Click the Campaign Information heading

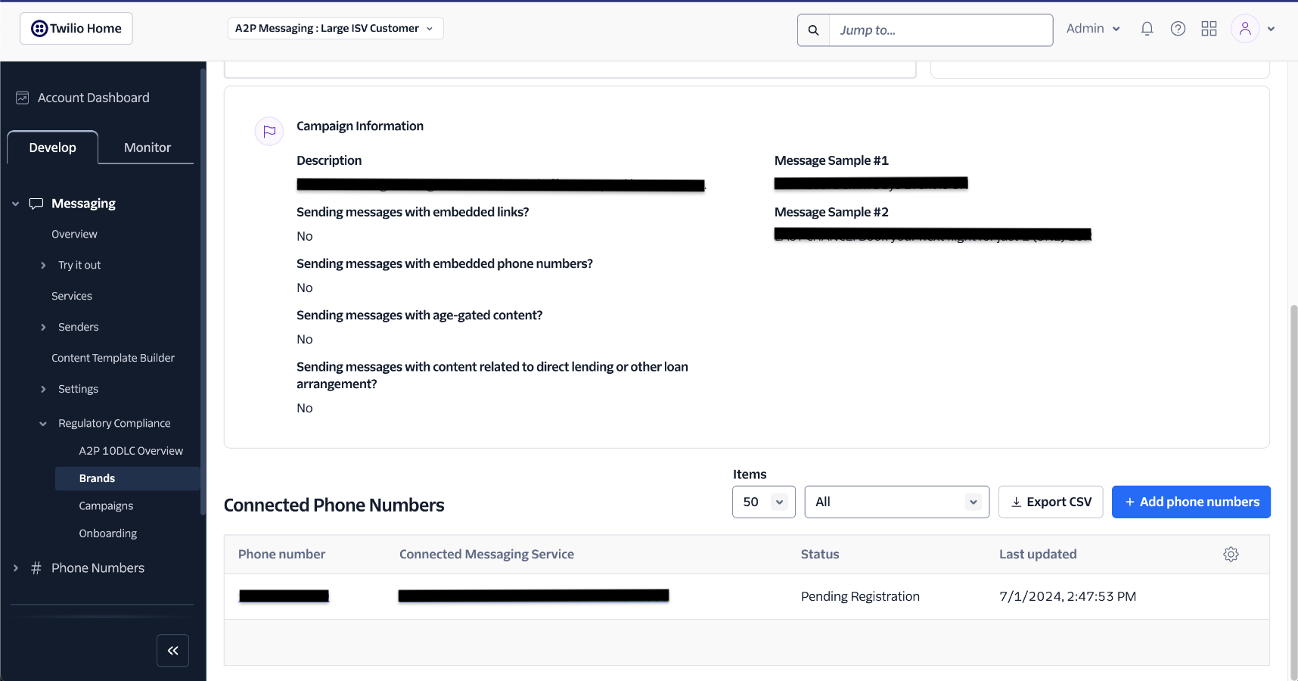(x=360, y=126)
